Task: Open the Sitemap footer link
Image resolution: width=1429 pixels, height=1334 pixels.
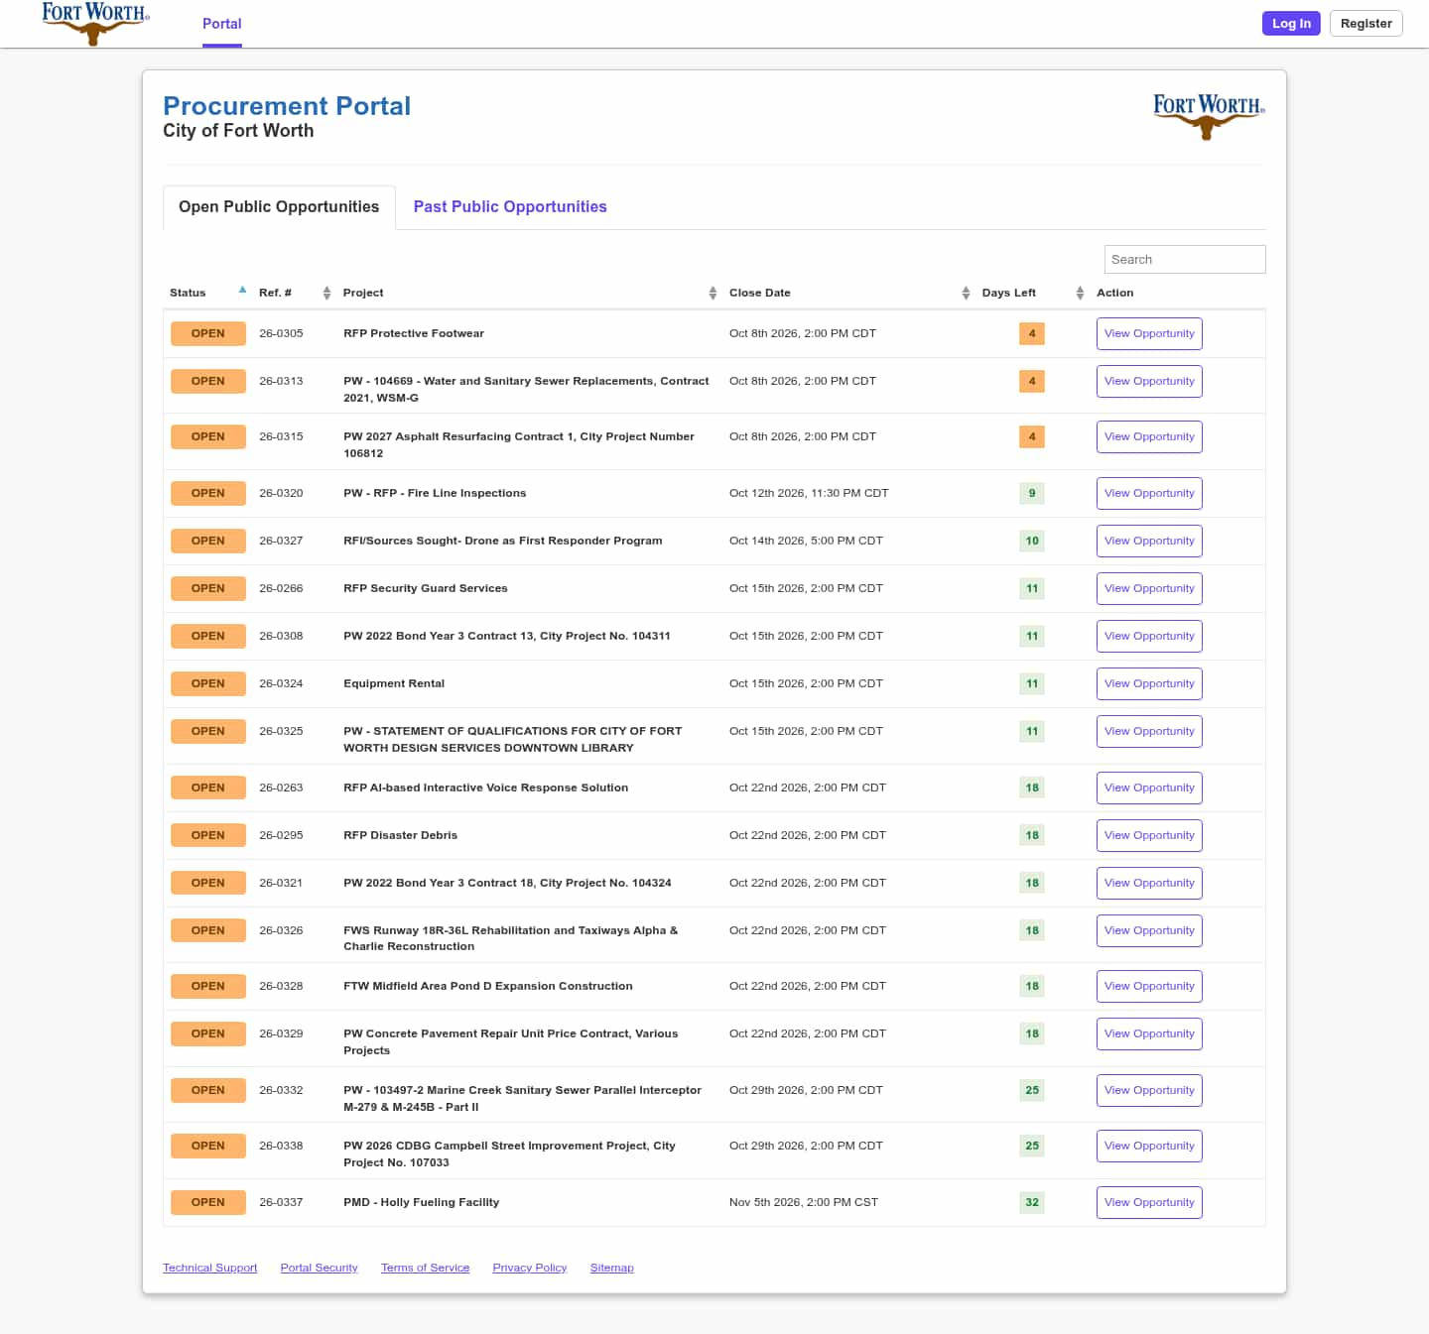Action: tap(611, 1268)
